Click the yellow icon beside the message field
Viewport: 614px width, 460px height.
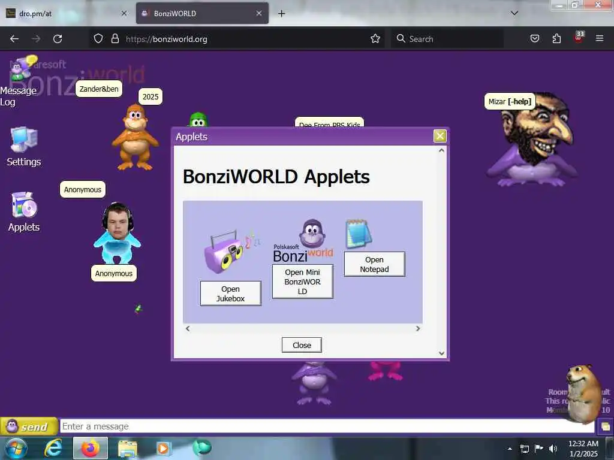605,426
